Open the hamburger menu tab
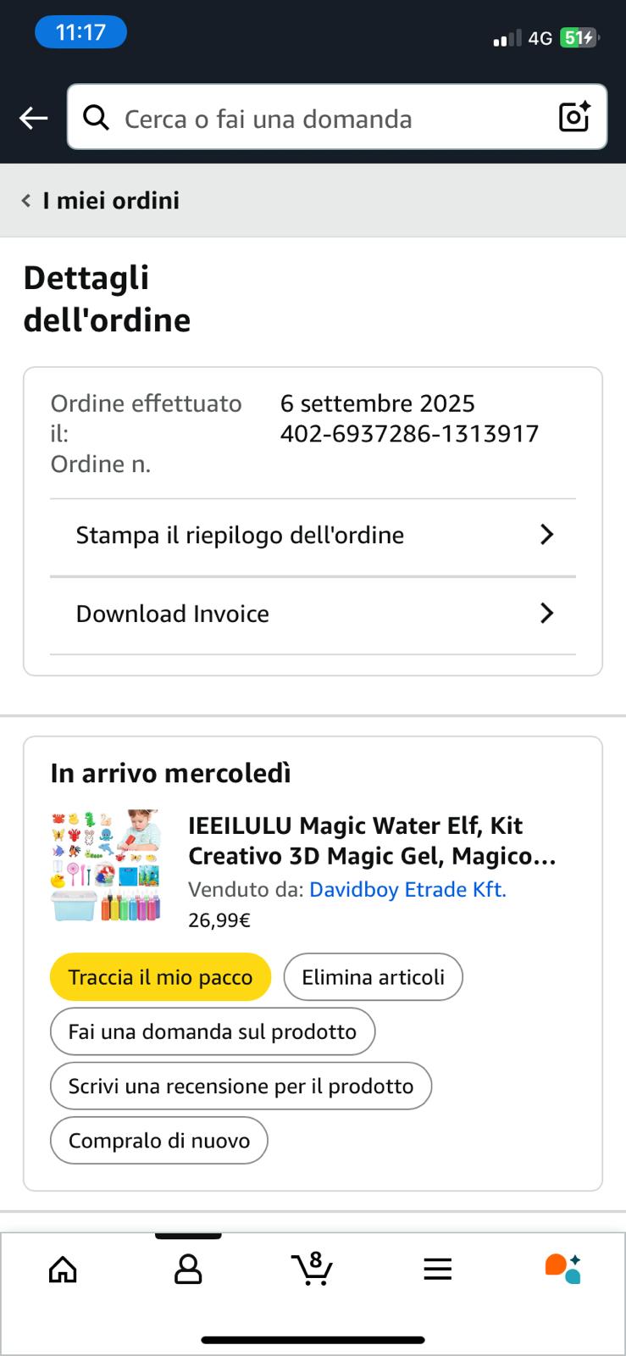The height and width of the screenshot is (1356, 626). (437, 1269)
